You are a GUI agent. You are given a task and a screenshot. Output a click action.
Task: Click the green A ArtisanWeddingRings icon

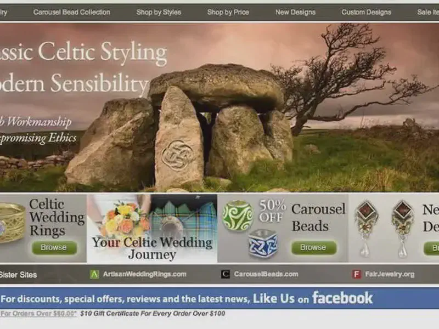tap(94, 274)
